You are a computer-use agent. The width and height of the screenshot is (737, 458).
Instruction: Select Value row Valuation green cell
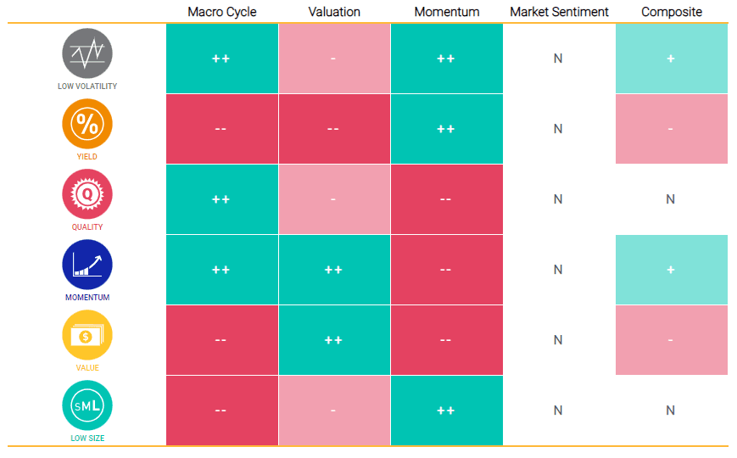[334, 340]
